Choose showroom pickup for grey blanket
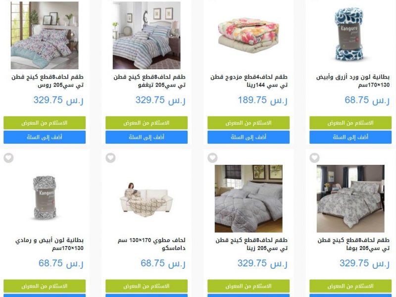Screen dimensions: 396x297 click(45, 286)
